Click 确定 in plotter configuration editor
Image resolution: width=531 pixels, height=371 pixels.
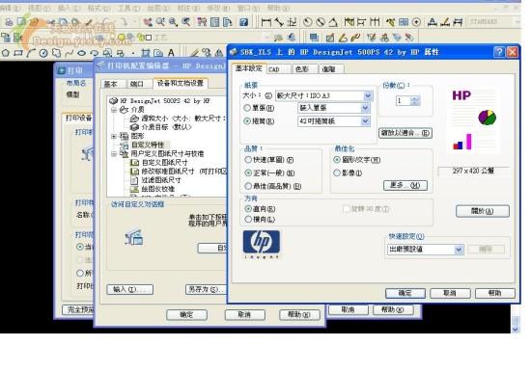pos(186,315)
